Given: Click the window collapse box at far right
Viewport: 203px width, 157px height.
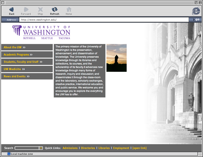Looking at the screenshot, I should pos(200,2).
